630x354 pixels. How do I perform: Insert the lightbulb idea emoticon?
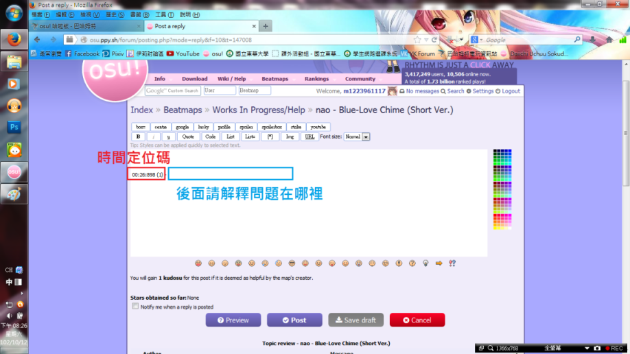pos(425,263)
